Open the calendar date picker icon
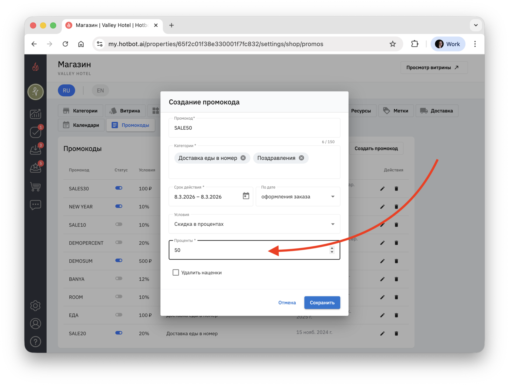509x385 pixels. 246,196
